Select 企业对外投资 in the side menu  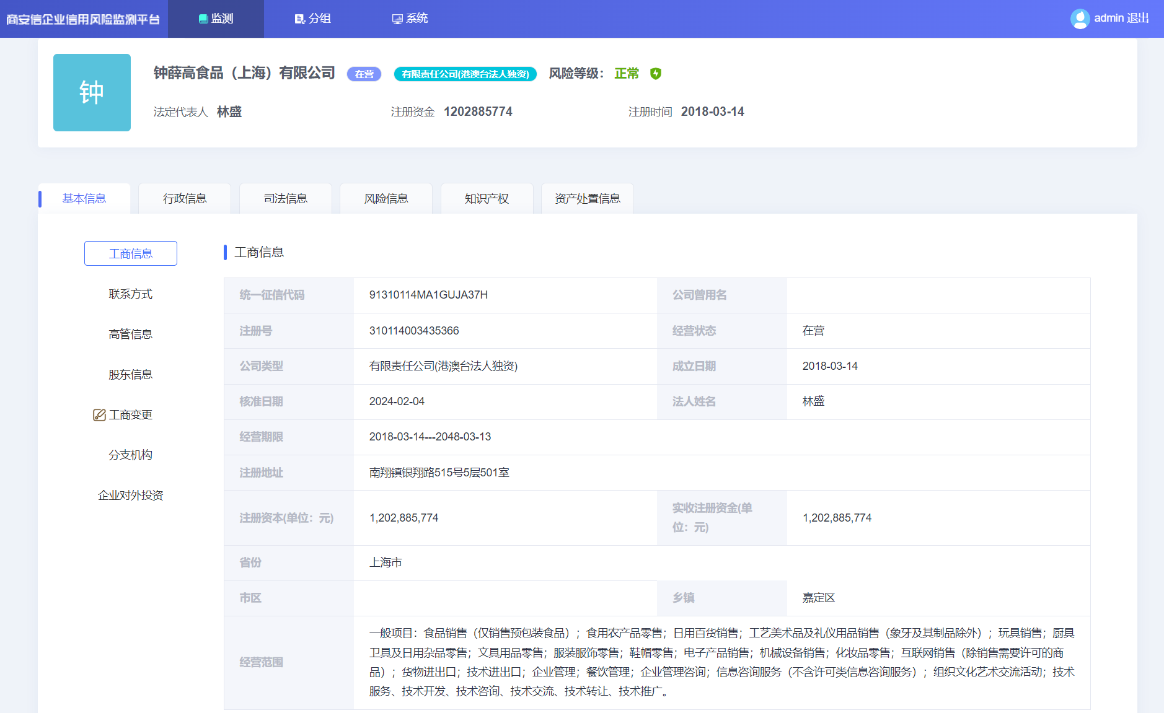click(x=131, y=496)
